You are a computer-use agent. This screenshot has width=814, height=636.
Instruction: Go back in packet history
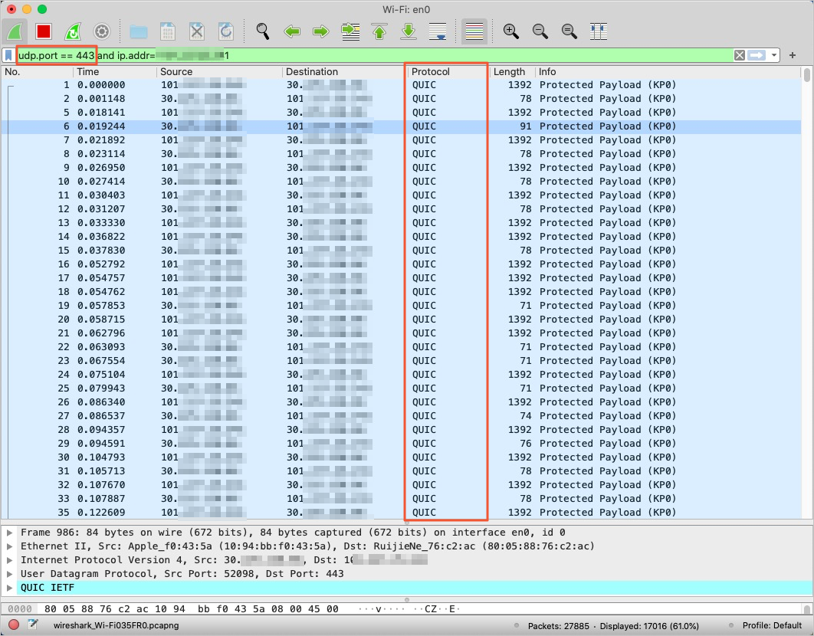(292, 31)
